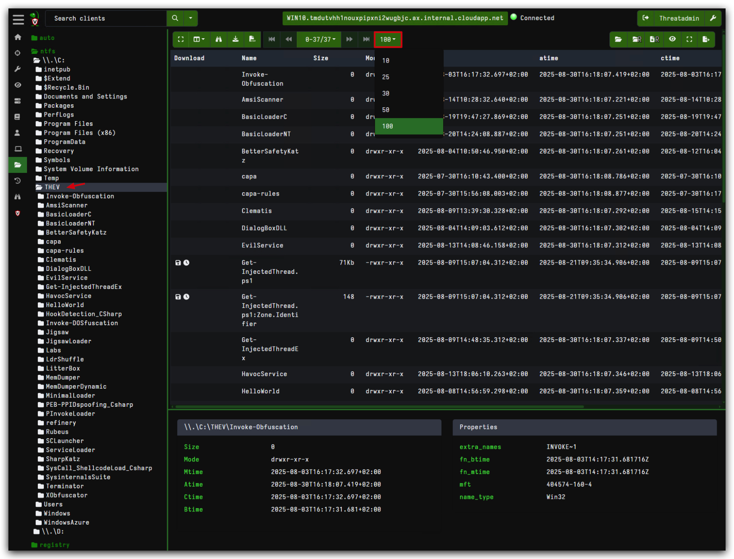Open server events eye icon in sidebar

18,85
